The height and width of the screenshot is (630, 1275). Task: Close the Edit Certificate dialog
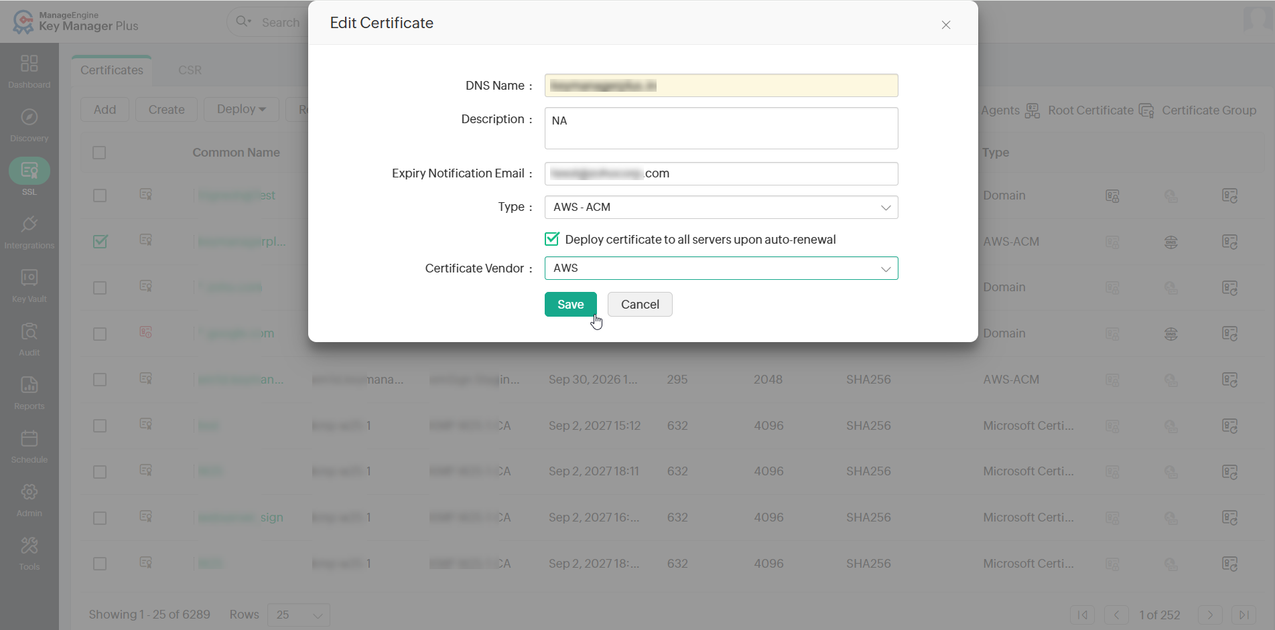click(946, 25)
